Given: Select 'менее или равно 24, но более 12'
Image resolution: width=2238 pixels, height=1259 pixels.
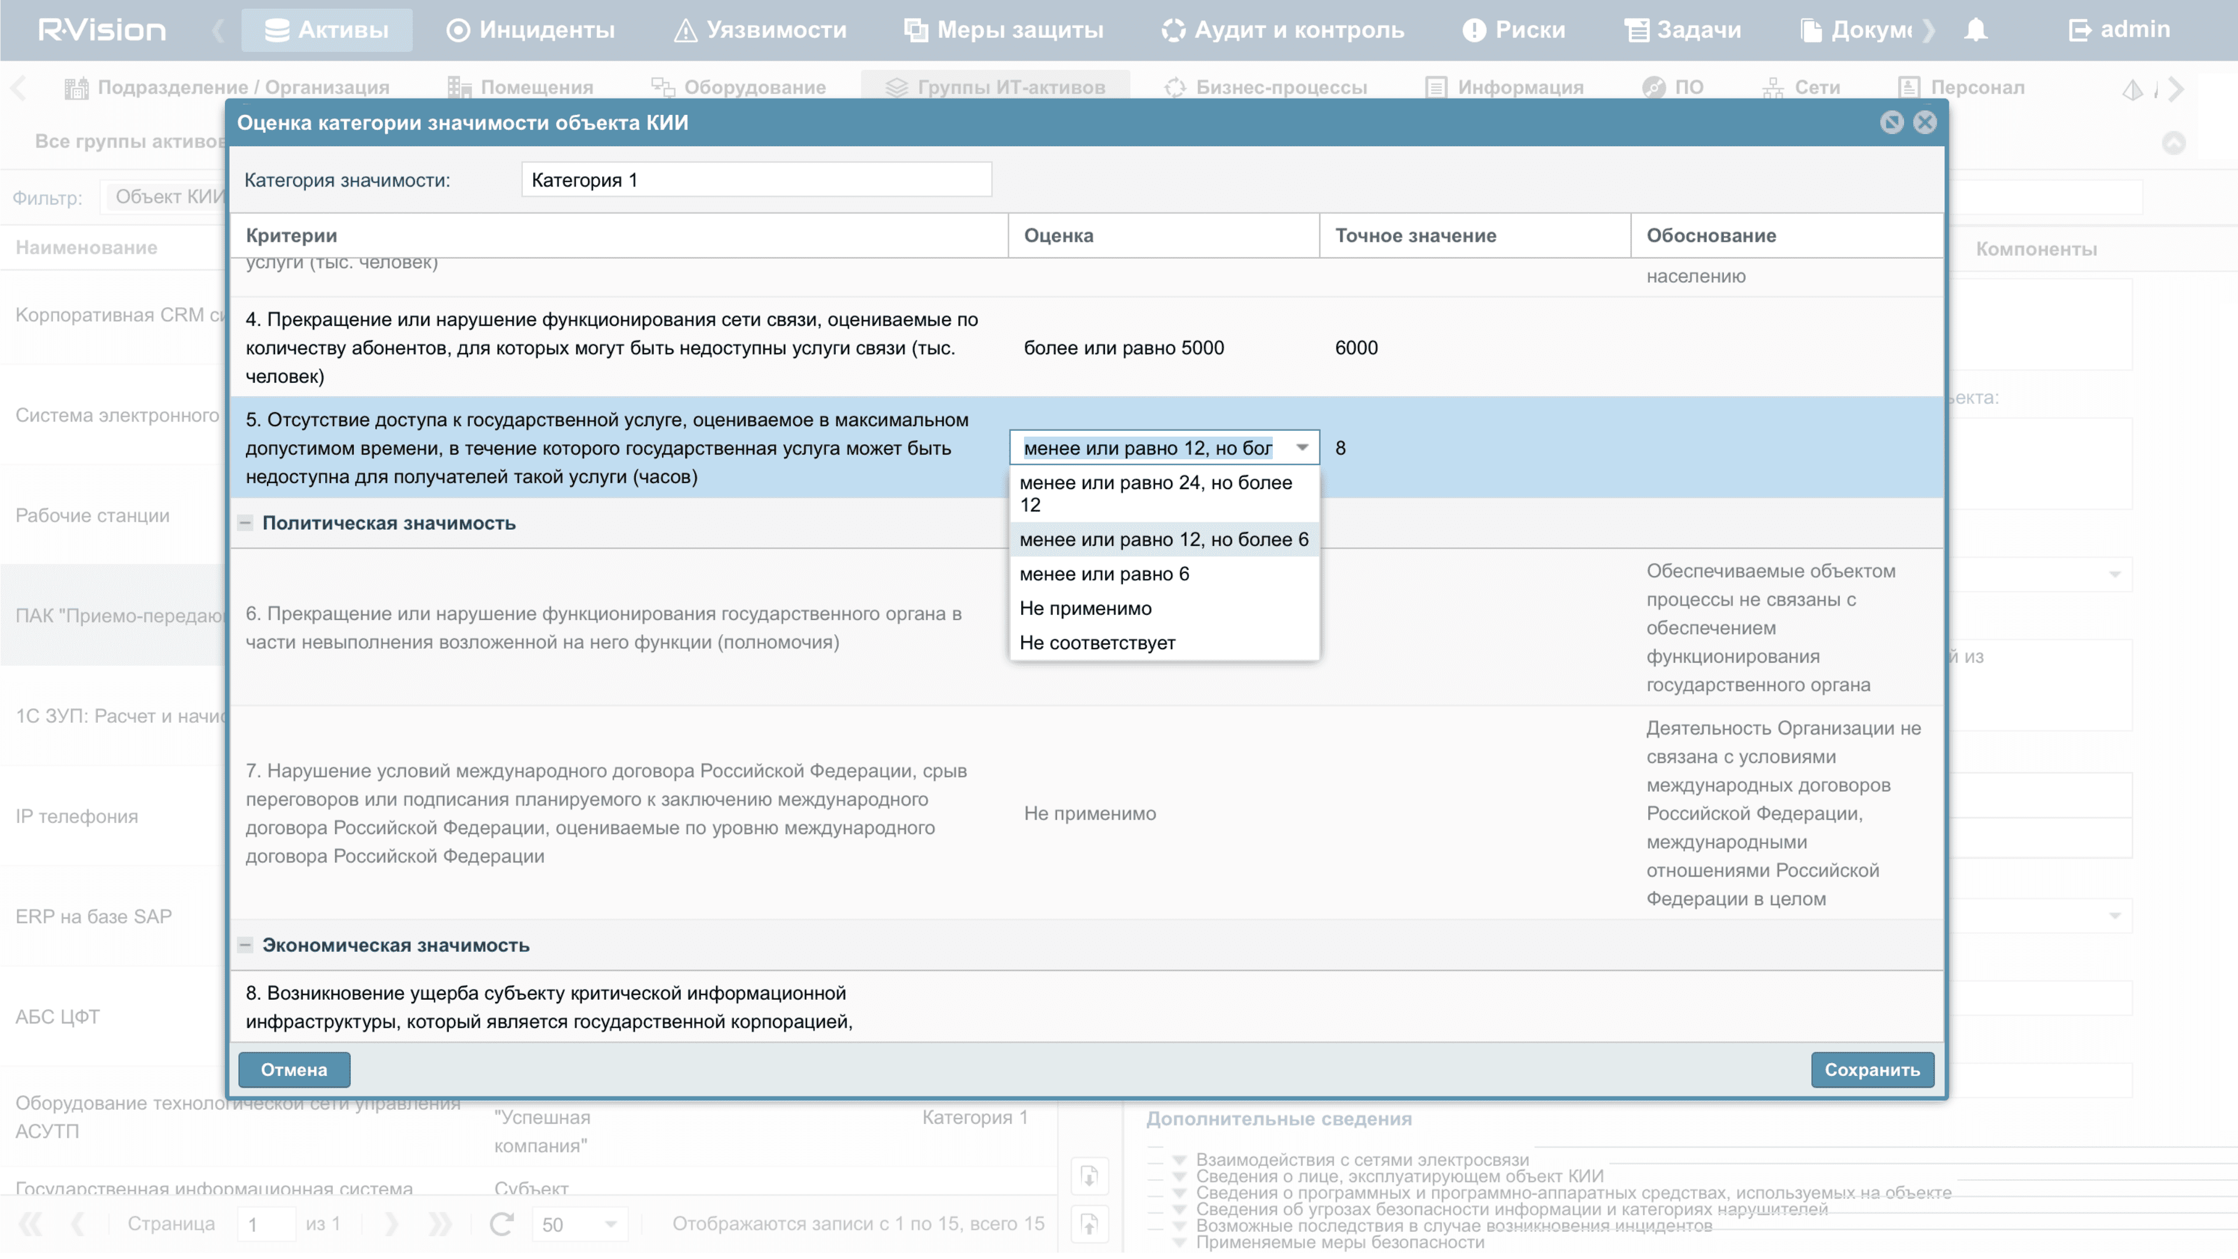Looking at the screenshot, I should click(x=1164, y=494).
